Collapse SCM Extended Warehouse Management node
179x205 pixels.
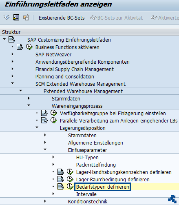pyautogui.click(x=13, y=83)
